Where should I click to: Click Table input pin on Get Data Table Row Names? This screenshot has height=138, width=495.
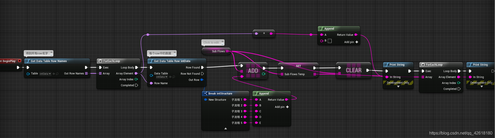[x=28, y=74]
